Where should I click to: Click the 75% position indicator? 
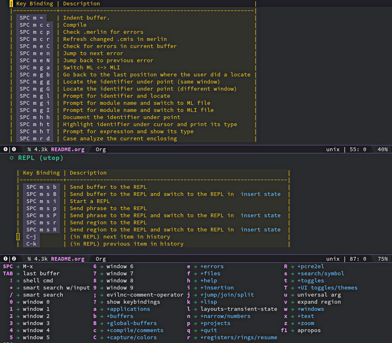(x=382, y=259)
